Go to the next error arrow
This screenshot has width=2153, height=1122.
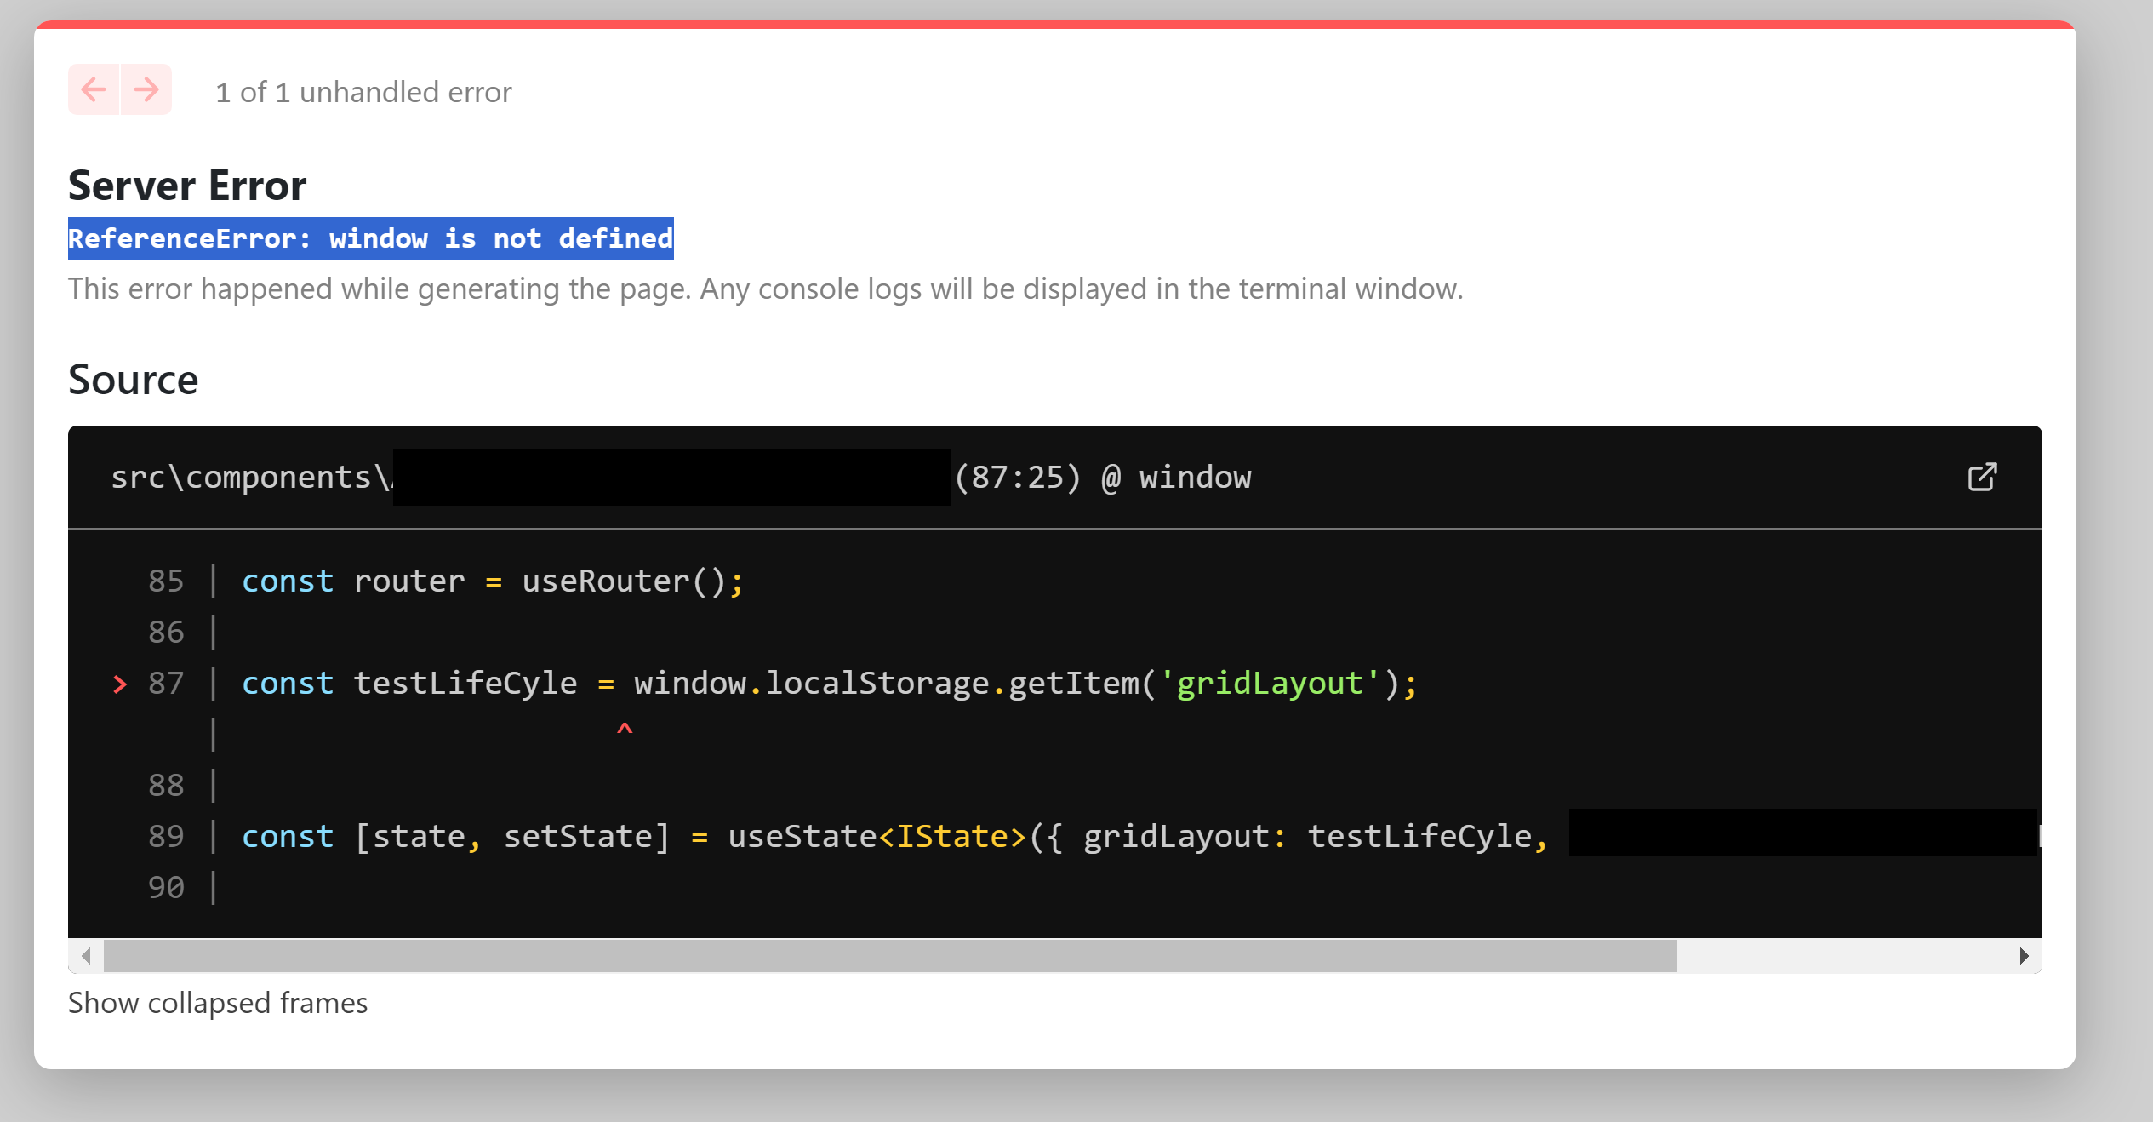[146, 89]
